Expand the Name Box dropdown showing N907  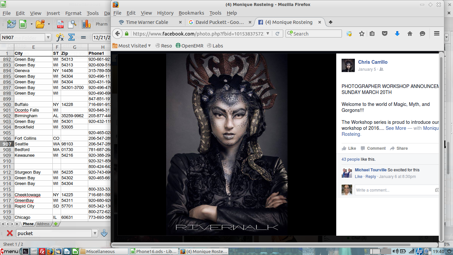tap(48, 38)
